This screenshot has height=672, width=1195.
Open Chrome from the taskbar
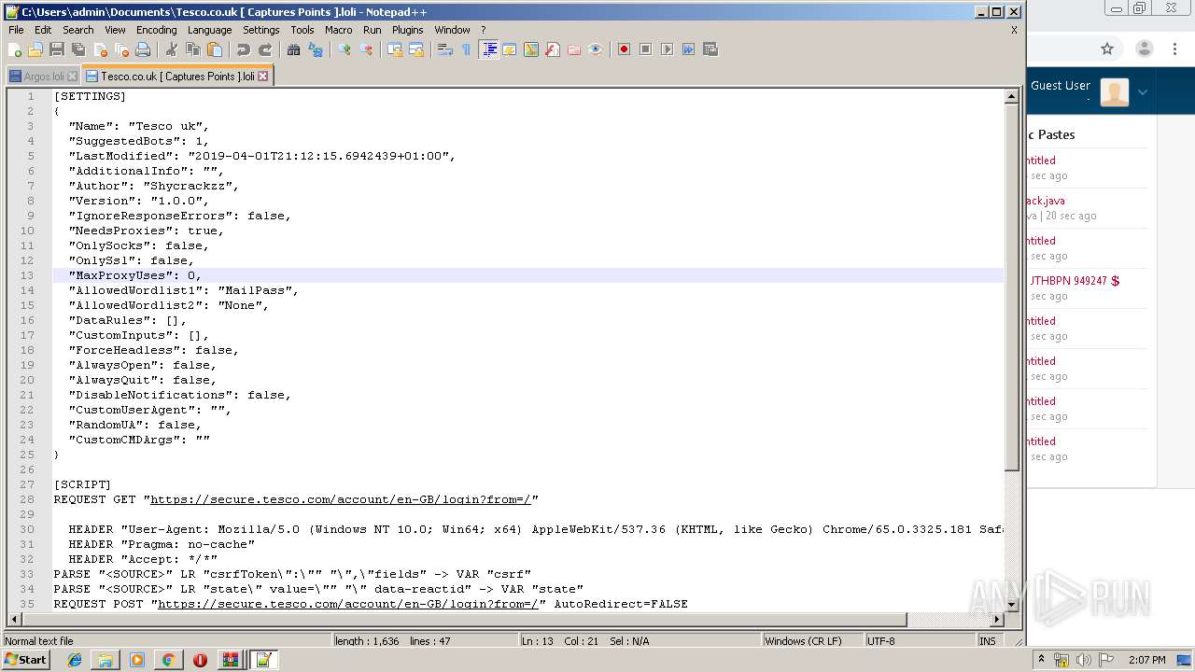pos(168,660)
